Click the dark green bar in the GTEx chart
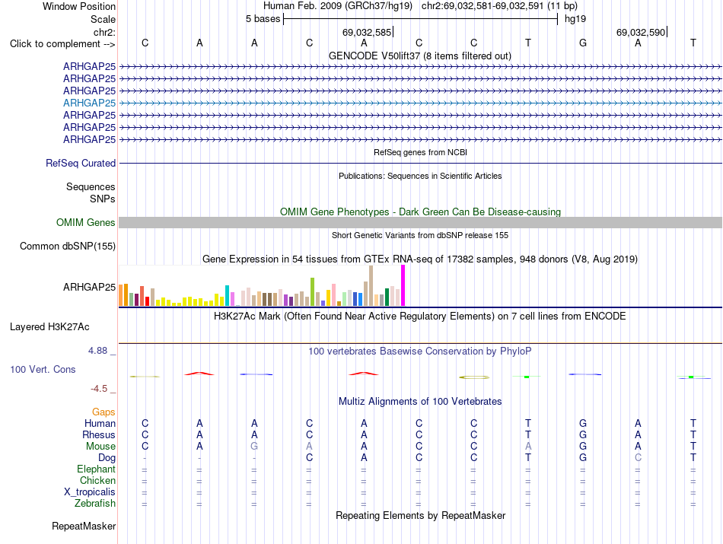This screenshot has height=544, width=723. pos(387,297)
